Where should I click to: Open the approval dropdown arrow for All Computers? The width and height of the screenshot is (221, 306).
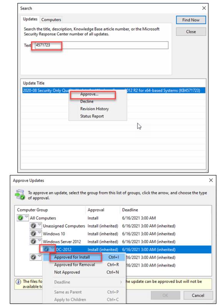[x=27, y=217]
